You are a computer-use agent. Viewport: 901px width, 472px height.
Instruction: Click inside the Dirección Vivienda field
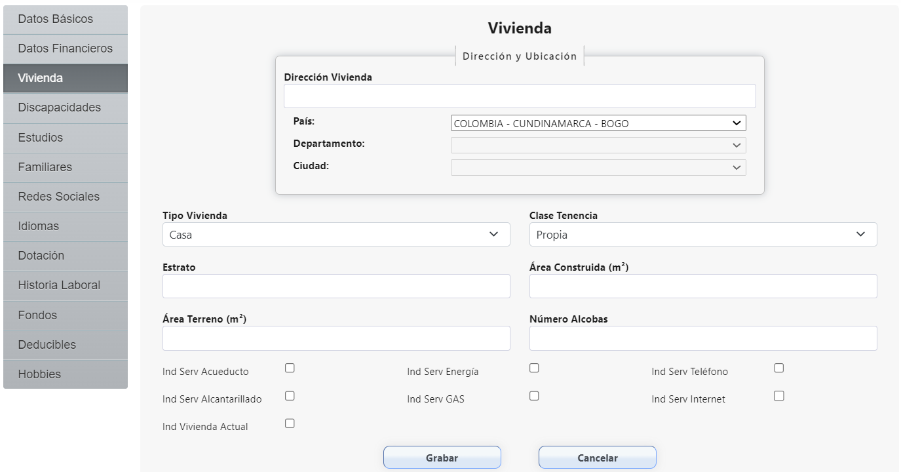click(x=520, y=96)
